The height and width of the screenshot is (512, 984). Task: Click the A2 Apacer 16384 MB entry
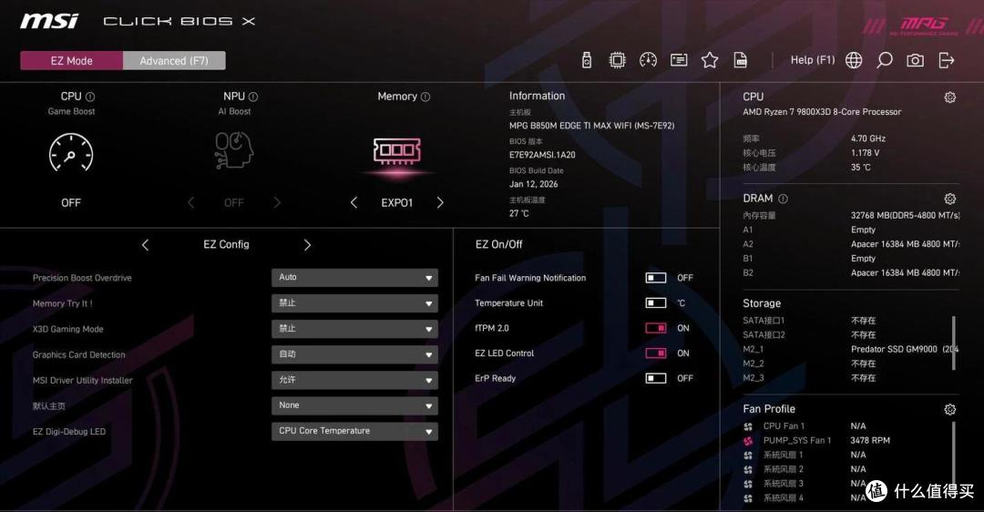905,244
